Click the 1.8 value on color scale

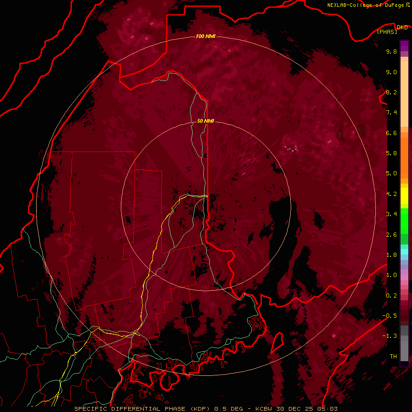[391, 255]
